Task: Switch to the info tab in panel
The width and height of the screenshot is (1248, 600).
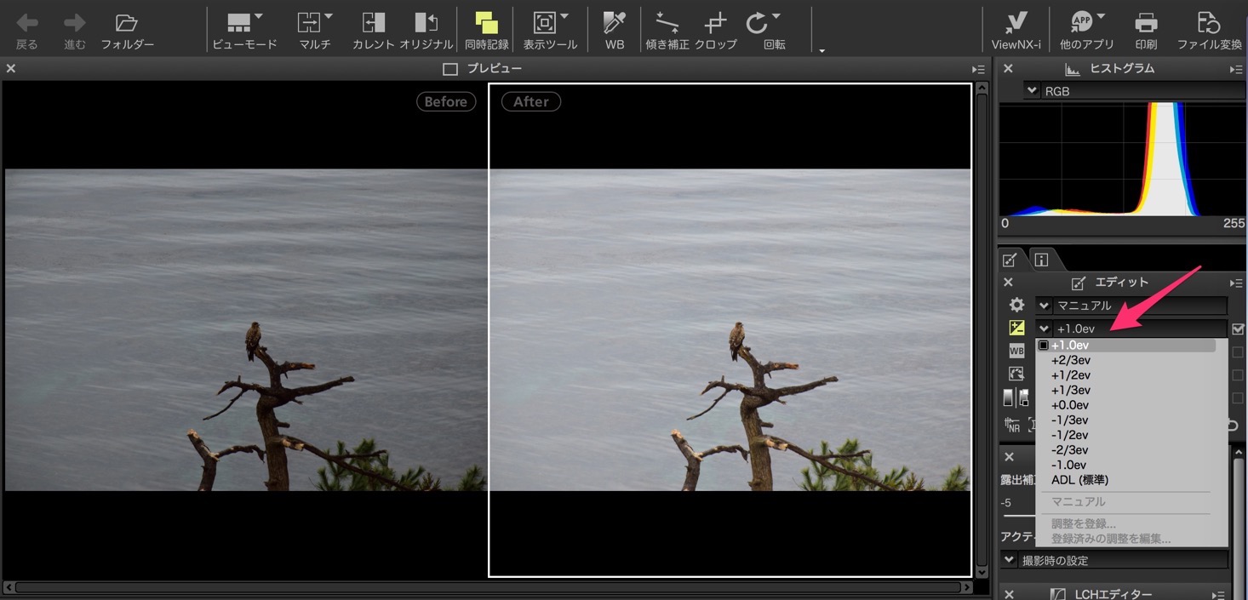Action: tap(1040, 260)
